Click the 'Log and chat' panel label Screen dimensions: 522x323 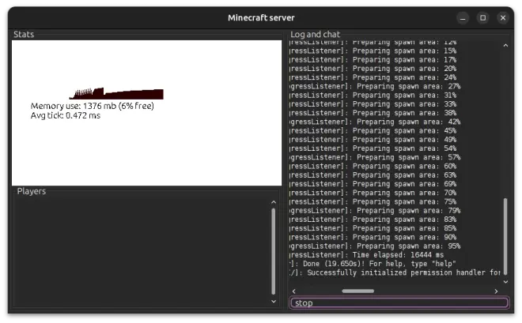(x=315, y=35)
